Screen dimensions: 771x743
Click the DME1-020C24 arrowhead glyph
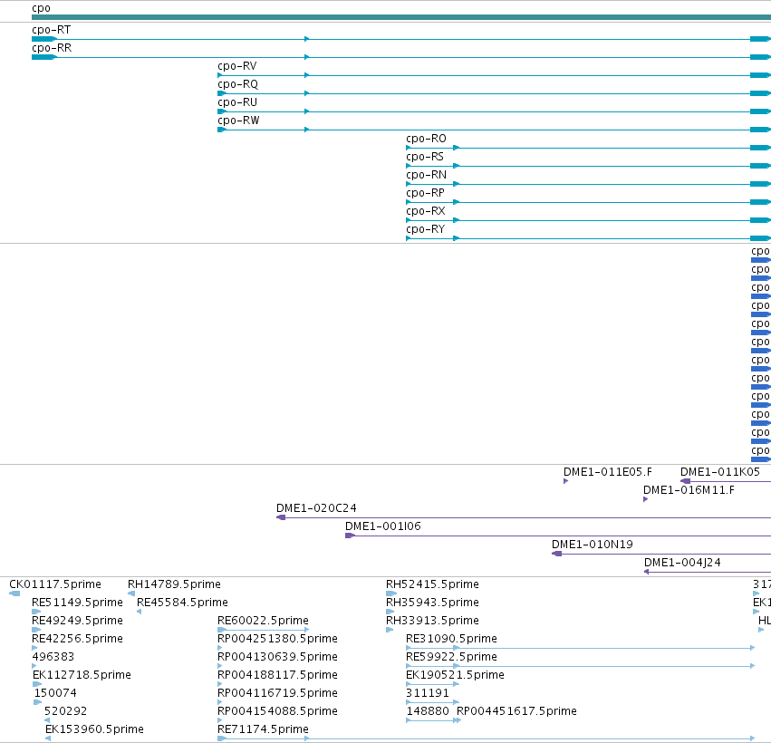281,517
